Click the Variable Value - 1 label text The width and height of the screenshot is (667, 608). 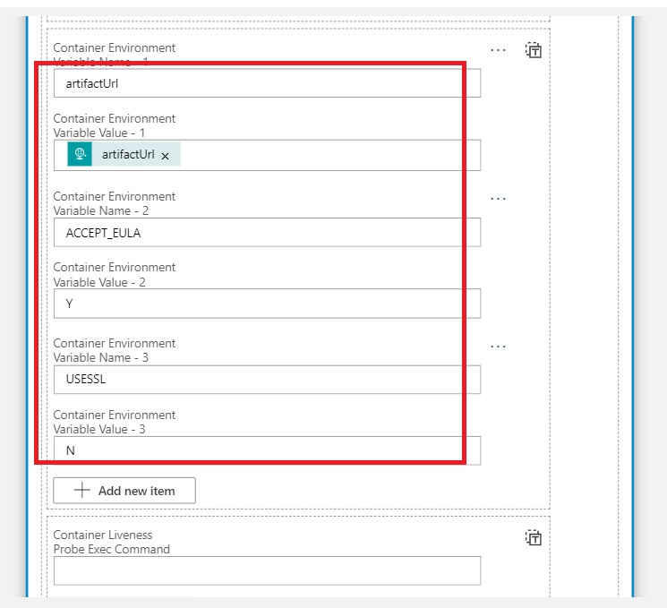point(99,133)
